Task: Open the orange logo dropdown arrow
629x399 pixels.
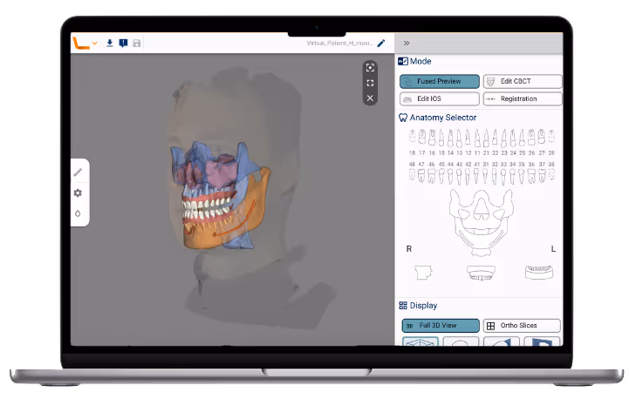Action: pyautogui.click(x=95, y=44)
